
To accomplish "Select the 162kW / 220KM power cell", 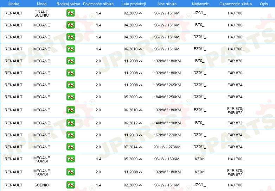I will click(x=167, y=135).
